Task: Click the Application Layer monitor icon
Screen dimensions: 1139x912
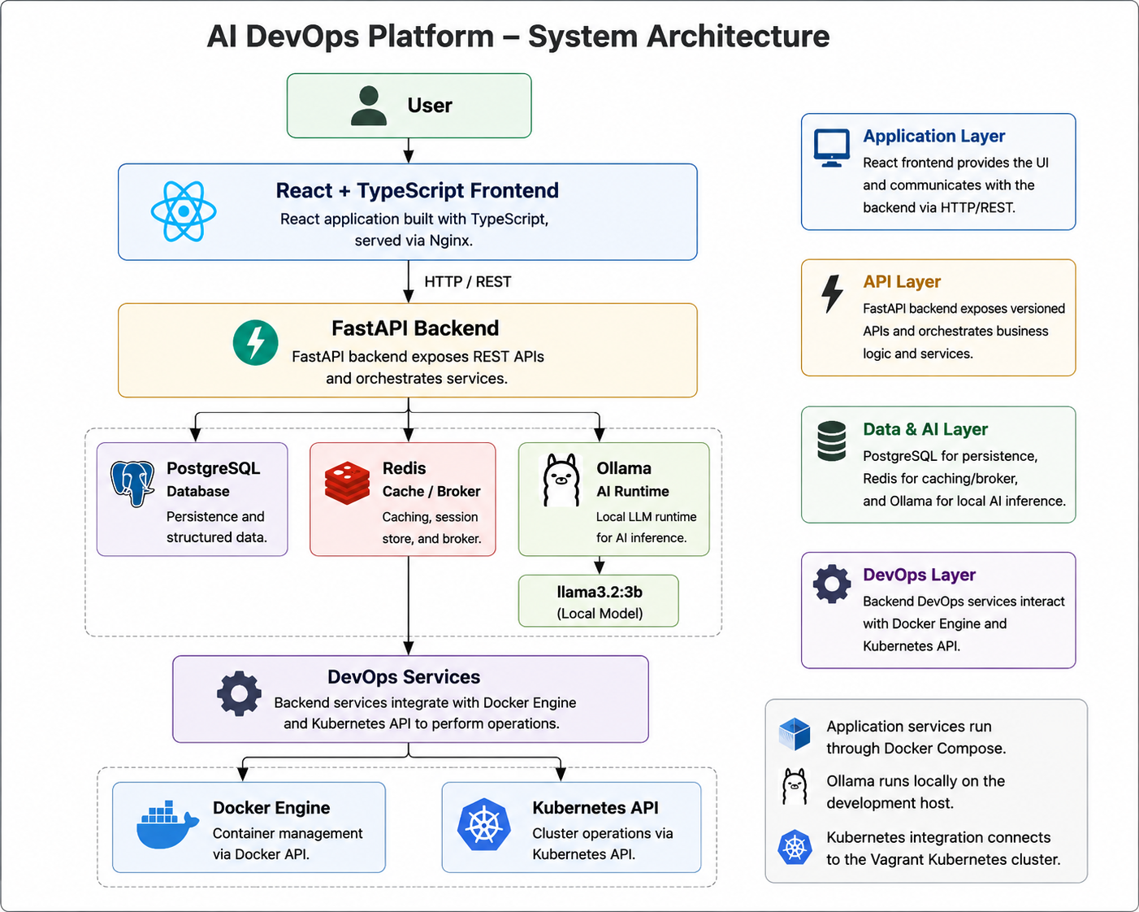Action: pyautogui.click(x=832, y=148)
